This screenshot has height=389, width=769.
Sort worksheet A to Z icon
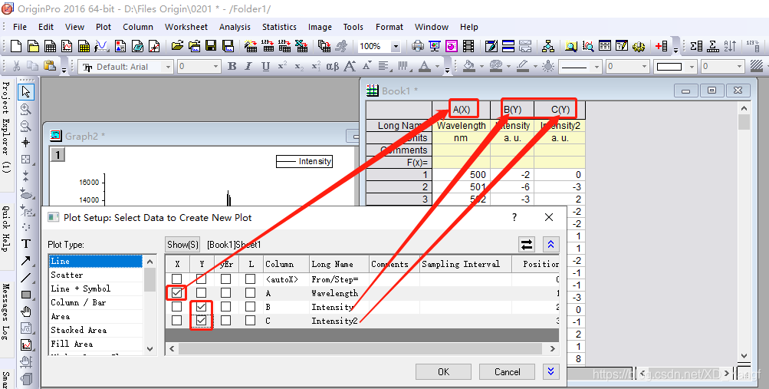[730, 47]
